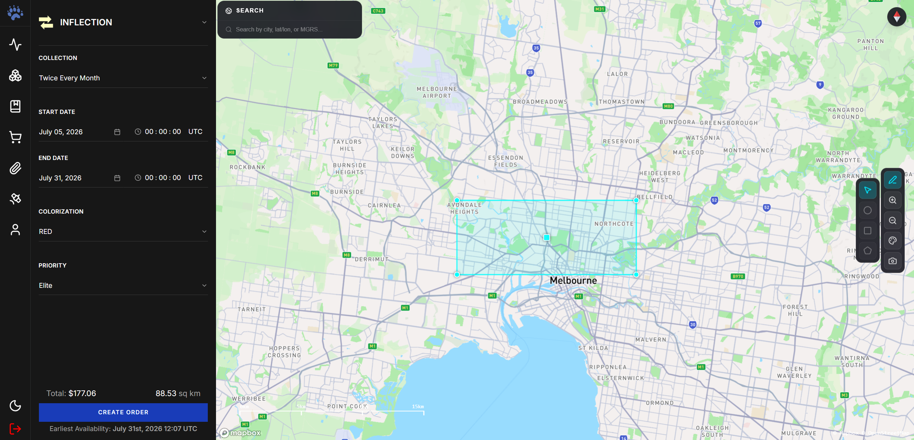The image size is (914, 440).
Task: Toggle dark mode moon icon
Action: [x=15, y=406]
